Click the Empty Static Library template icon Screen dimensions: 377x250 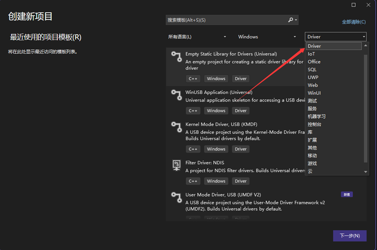177,57
